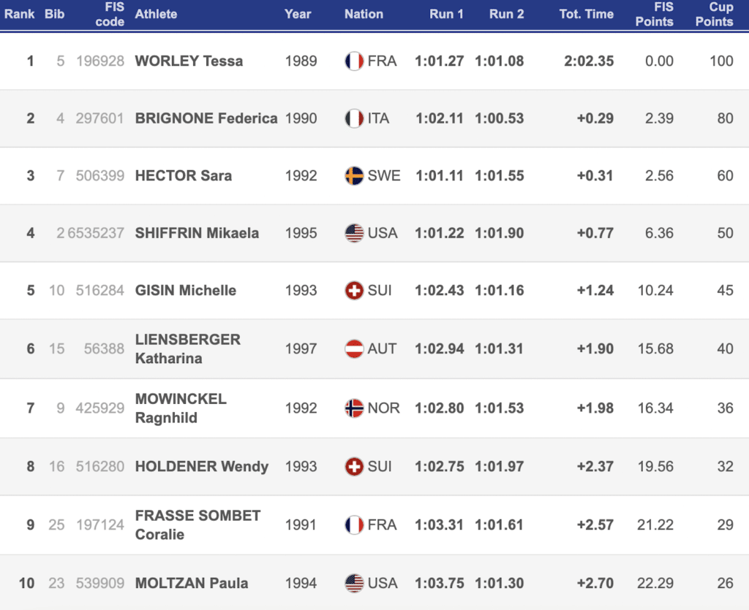Click the USA flag in Paula Moltzan's row
Screen dimensions: 749x610
click(354, 584)
